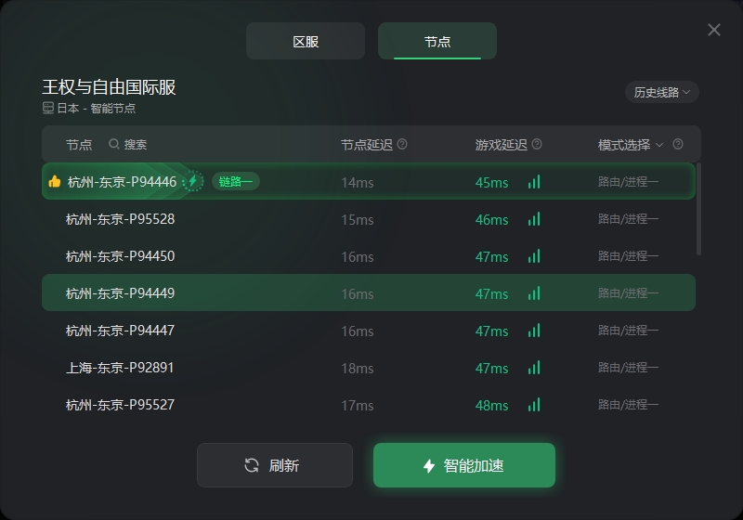Click the help icon next to 节点延迟

402,144
